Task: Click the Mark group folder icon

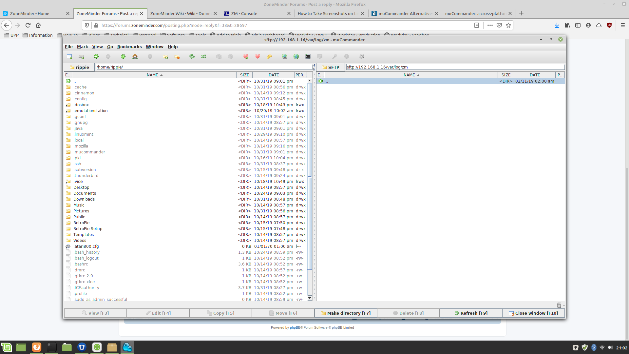Action: click(x=165, y=56)
